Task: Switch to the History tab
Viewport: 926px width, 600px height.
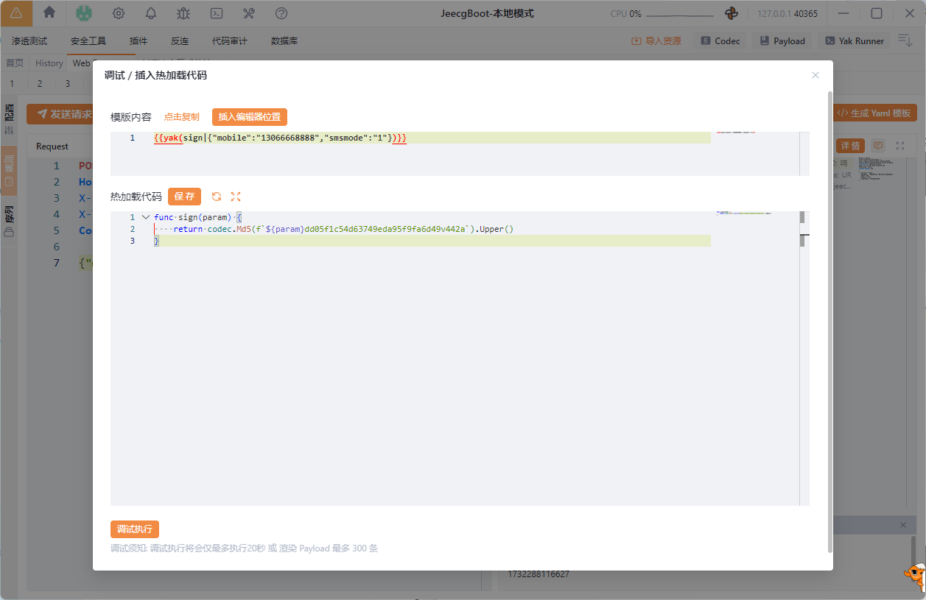Action: pyautogui.click(x=49, y=63)
